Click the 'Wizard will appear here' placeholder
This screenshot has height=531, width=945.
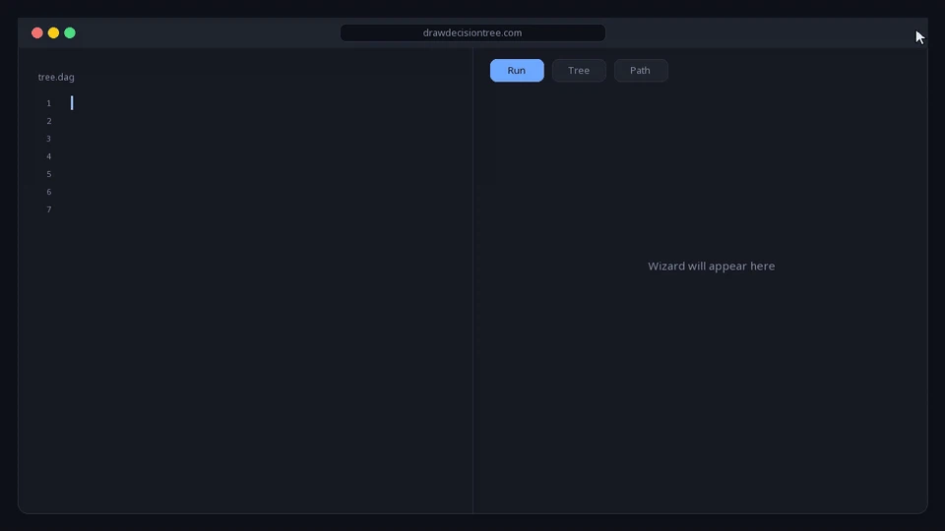point(711,266)
